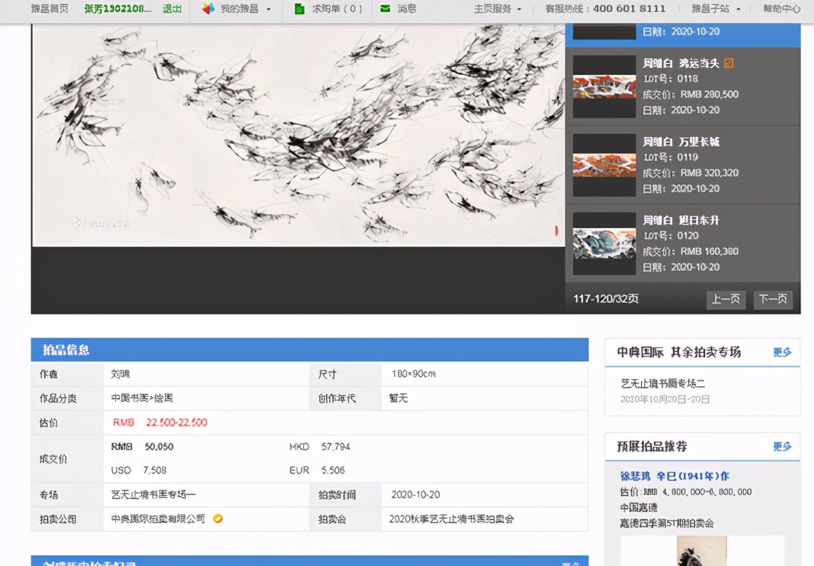This screenshot has height=566, width=814.
Task: Click the RMB 160,380 price of LOT 0120
Action: 709,251
